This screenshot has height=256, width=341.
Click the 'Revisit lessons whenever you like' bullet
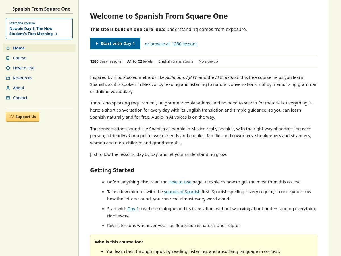pos(174,226)
